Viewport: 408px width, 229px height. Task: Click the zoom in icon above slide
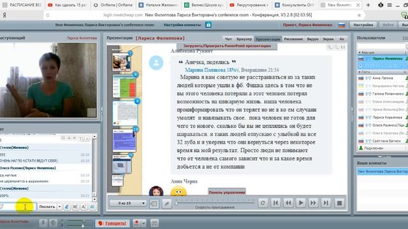(329, 47)
